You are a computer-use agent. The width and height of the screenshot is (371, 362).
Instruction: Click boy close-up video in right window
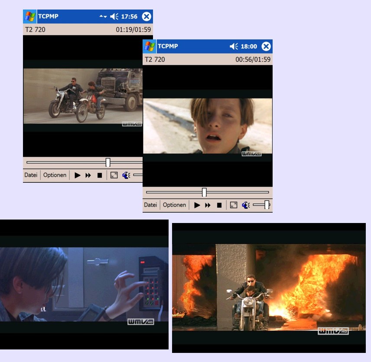208,126
